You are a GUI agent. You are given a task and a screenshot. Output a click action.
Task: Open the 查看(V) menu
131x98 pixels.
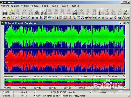35,6
